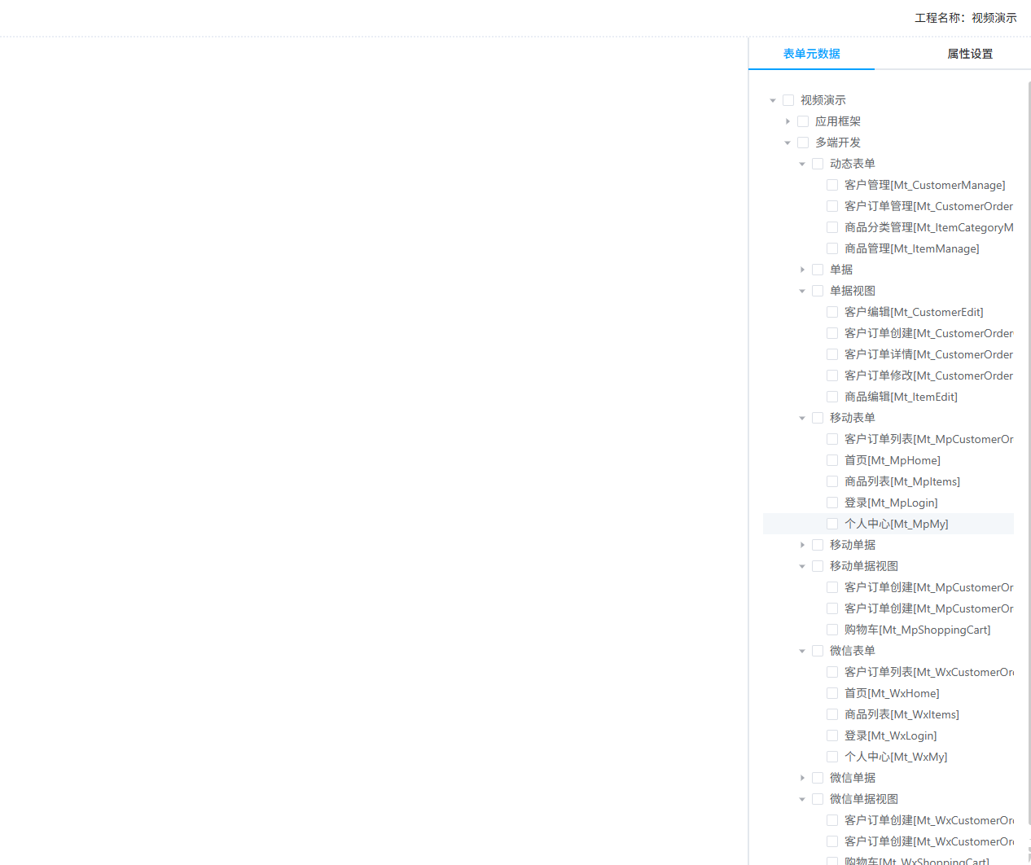
Task: Tick the checkbox for 客户管理[Mt_CustomerManage]
Action: (832, 185)
